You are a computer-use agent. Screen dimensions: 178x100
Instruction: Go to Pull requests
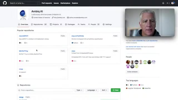[47, 3]
